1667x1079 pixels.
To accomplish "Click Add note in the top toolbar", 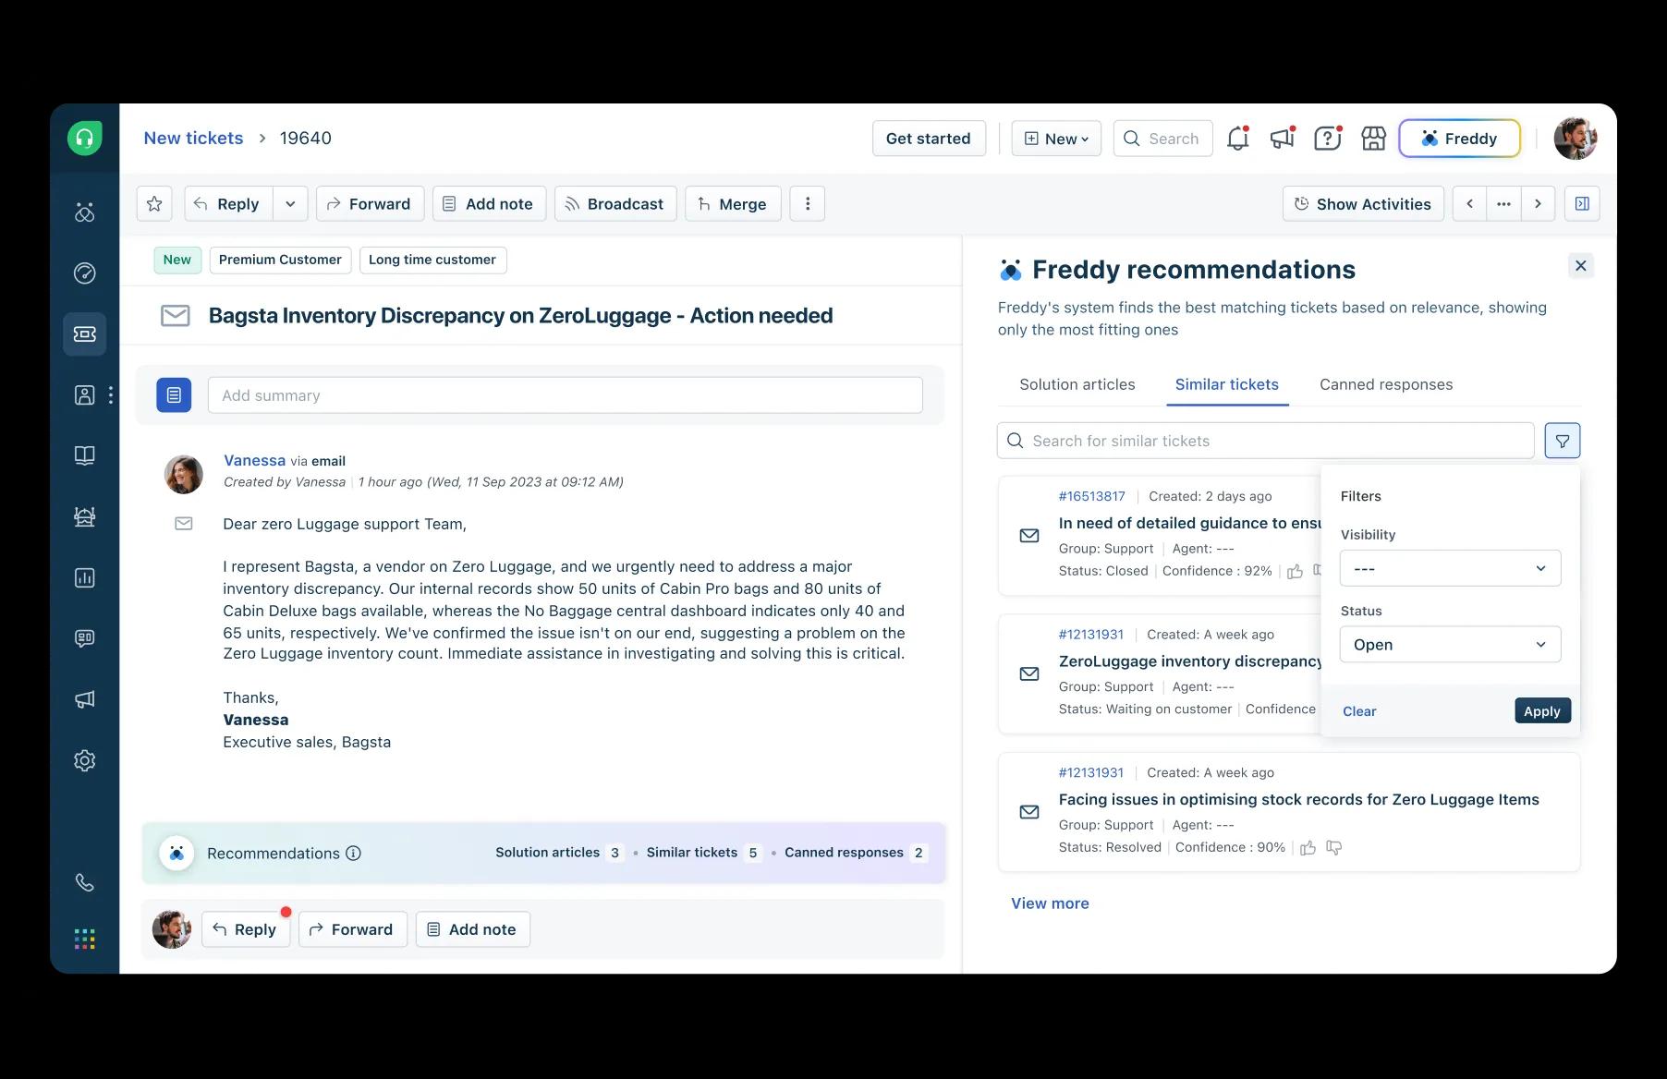I will point(489,204).
